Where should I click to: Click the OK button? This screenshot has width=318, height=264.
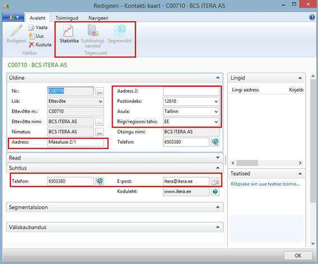pos(298,256)
